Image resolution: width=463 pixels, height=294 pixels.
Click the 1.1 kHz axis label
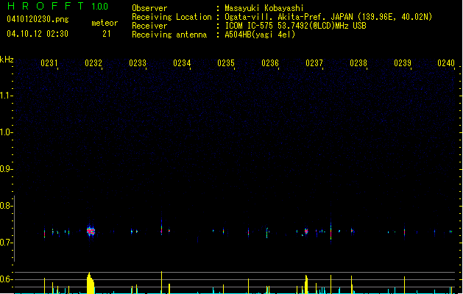(x=6, y=96)
